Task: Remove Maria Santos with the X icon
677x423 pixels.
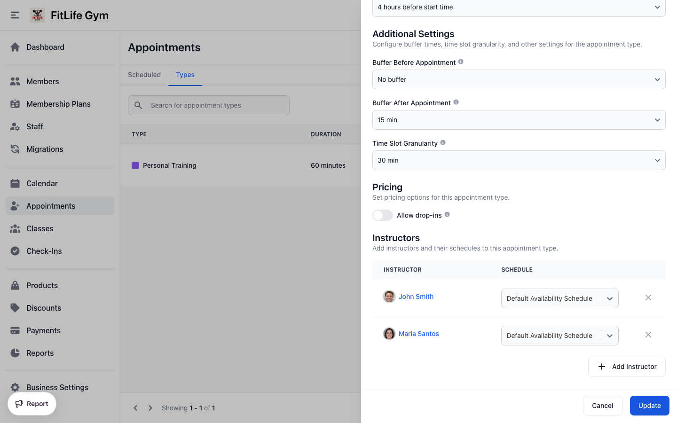Action: (648, 335)
